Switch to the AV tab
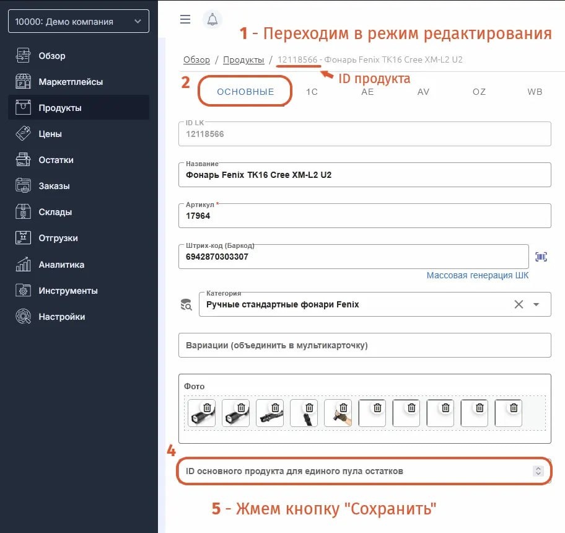The image size is (565, 533). [423, 92]
